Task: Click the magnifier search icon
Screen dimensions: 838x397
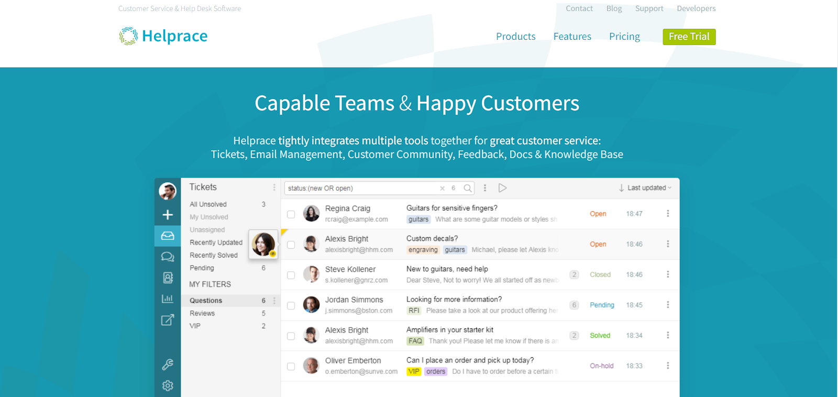Action: point(468,188)
